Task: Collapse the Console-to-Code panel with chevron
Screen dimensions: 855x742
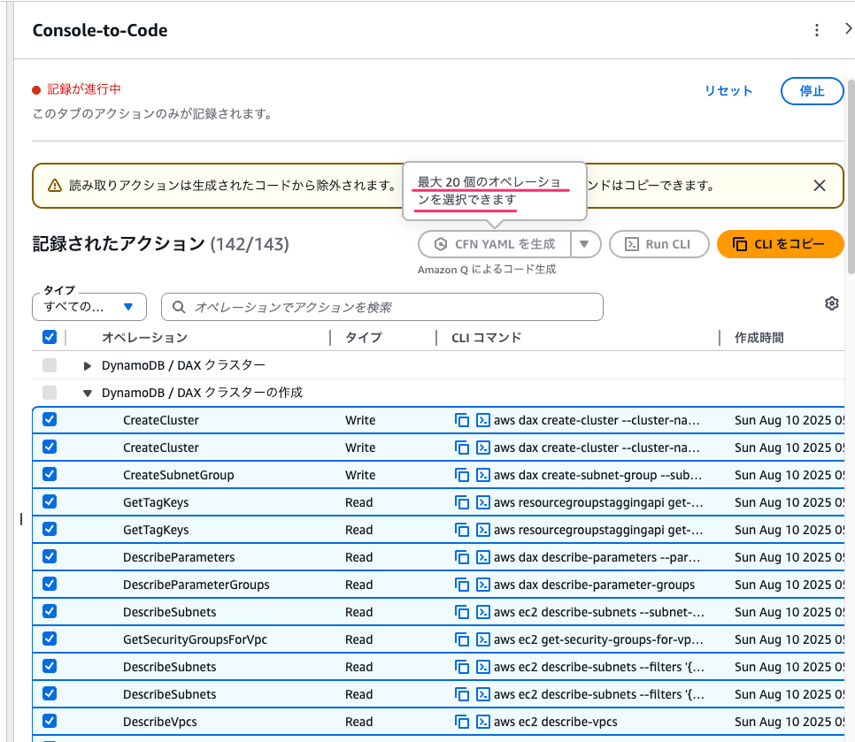Action: tap(848, 29)
